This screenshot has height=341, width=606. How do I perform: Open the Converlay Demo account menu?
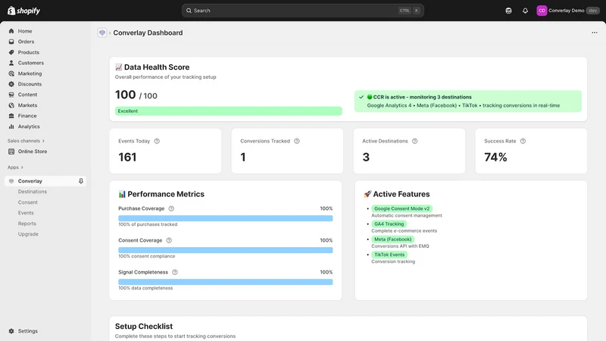[567, 11]
